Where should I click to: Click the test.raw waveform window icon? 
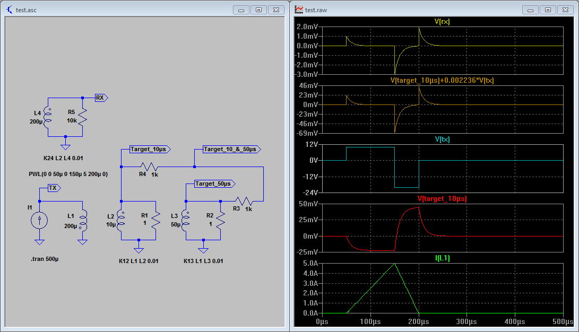299,10
